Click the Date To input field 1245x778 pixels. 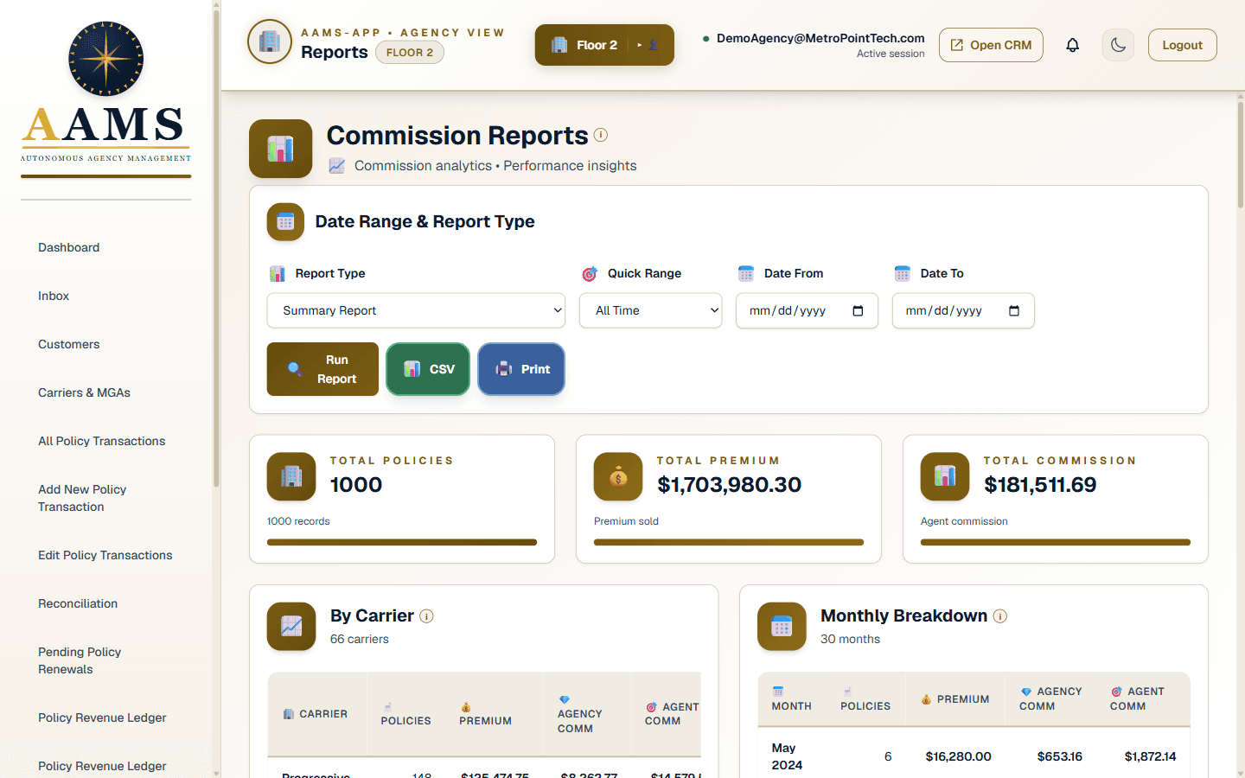point(963,311)
